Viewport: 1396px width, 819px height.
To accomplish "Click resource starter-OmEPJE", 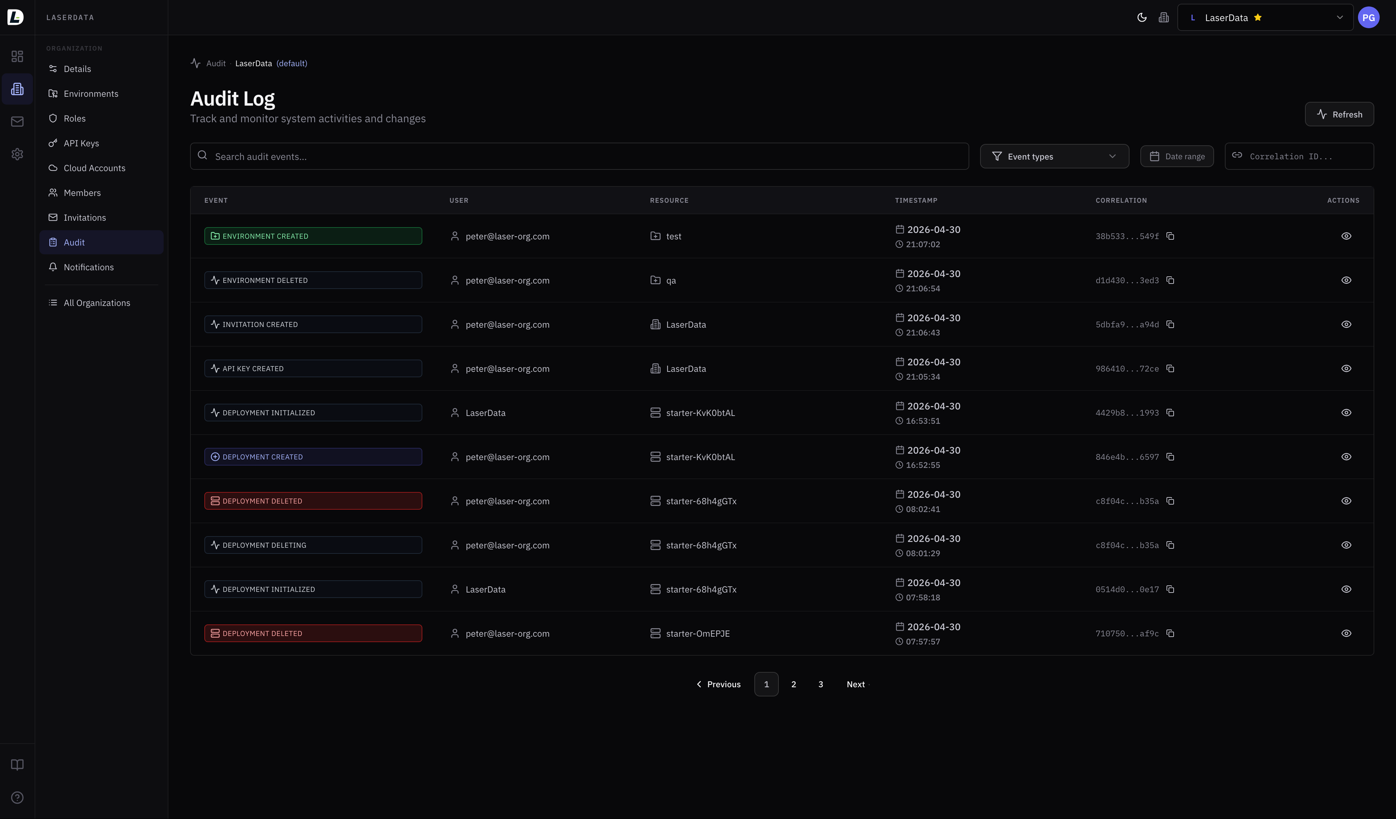I will [697, 633].
